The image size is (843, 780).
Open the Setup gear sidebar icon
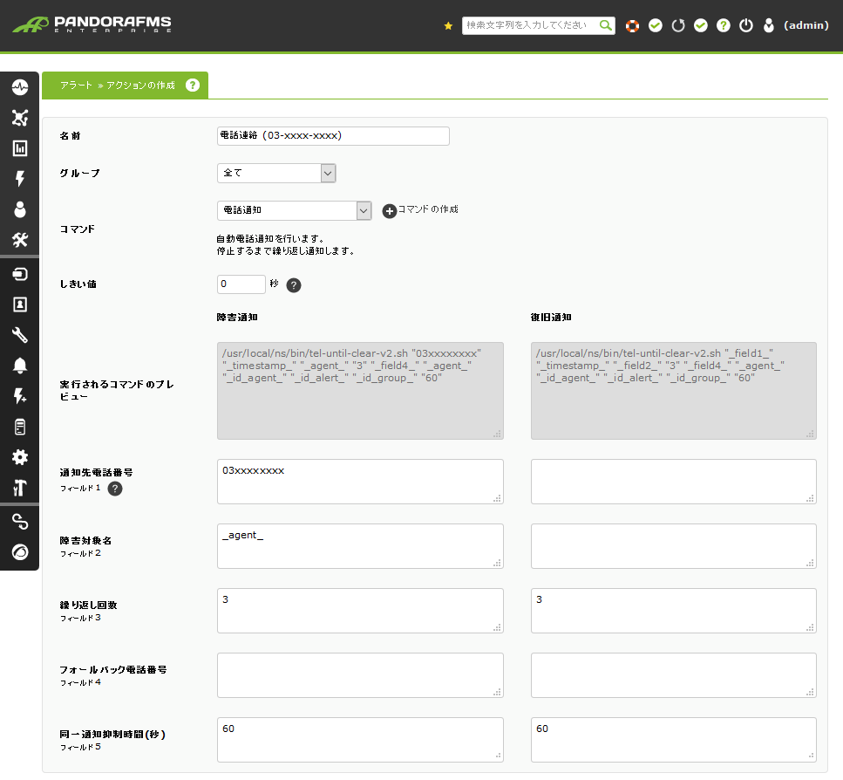point(20,457)
